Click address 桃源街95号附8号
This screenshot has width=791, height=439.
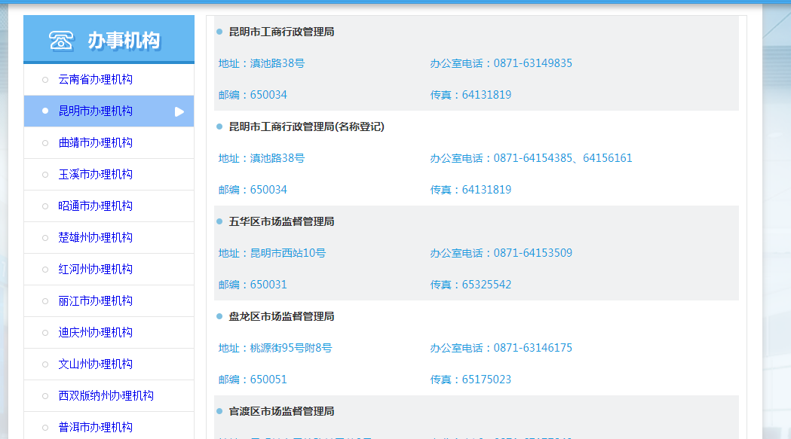(291, 348)
